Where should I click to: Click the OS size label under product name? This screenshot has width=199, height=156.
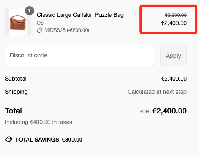click(x=40, y=23)
